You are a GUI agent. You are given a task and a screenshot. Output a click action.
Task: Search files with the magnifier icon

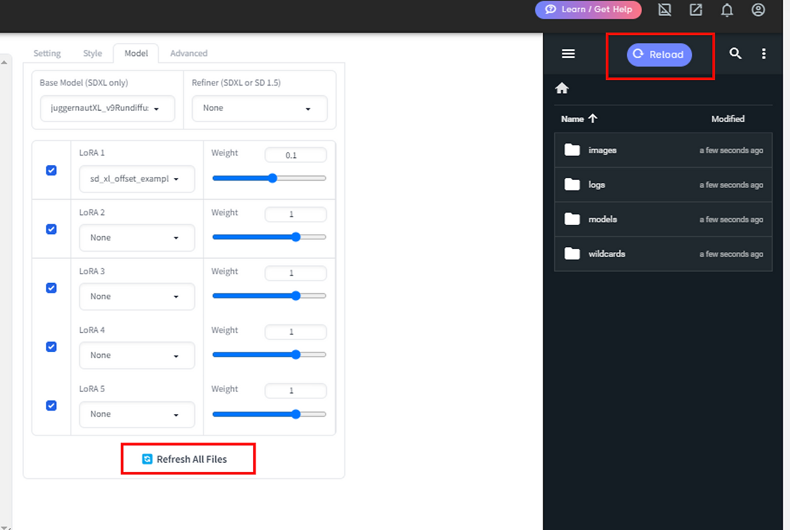tap(735, 54)
